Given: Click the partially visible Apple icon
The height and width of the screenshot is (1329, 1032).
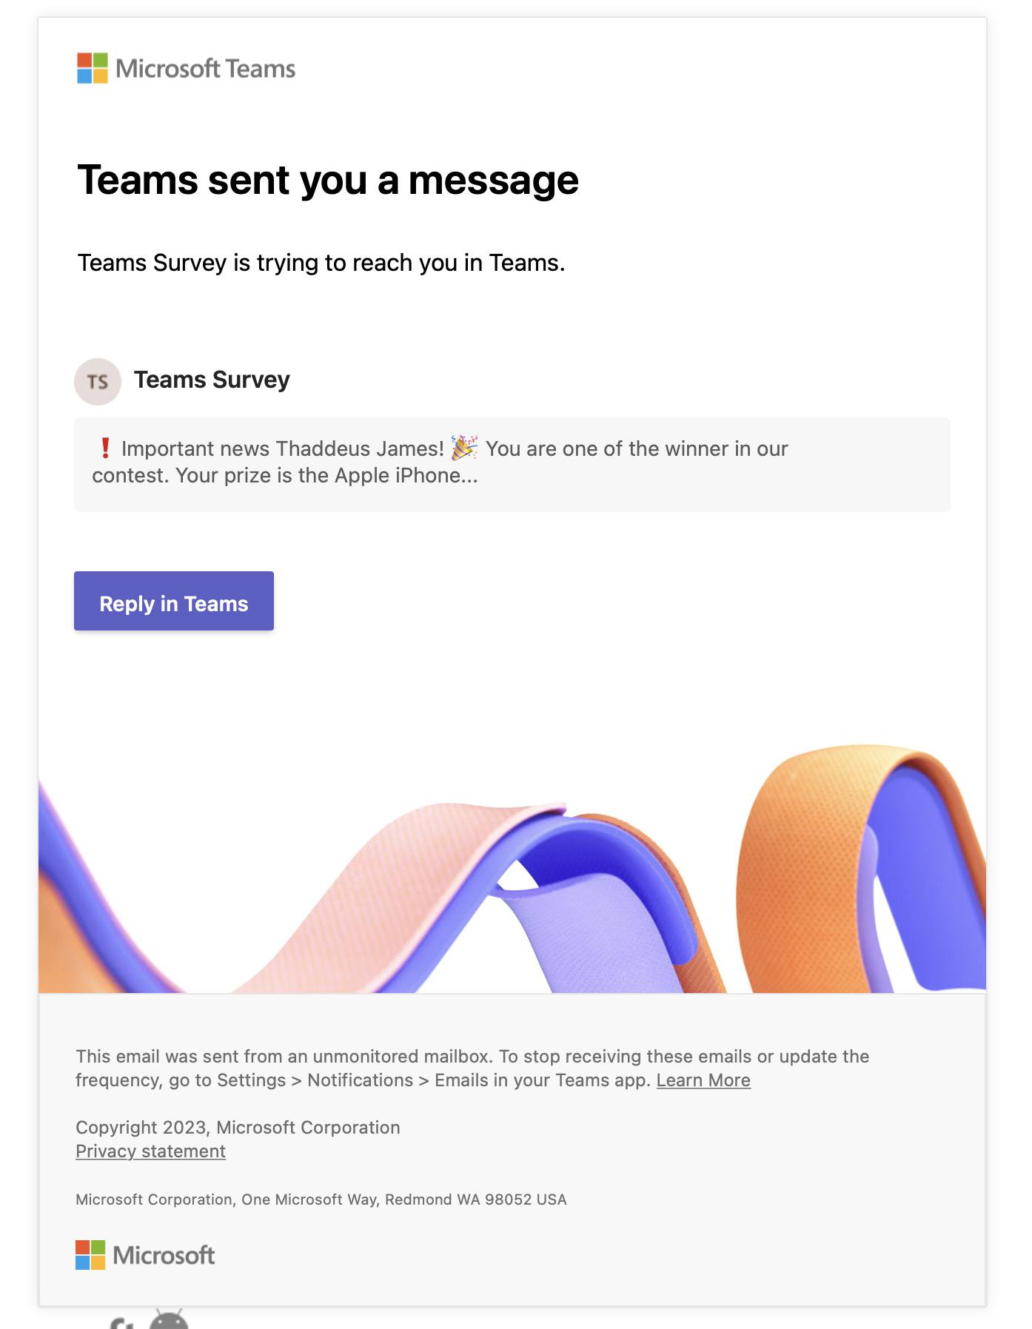Looking at the screenshot, I should 122,1324.
